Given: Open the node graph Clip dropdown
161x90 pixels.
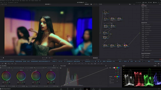Looking at the screenshot, I should 130,4.
